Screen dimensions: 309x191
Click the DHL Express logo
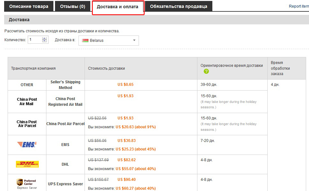27,164
